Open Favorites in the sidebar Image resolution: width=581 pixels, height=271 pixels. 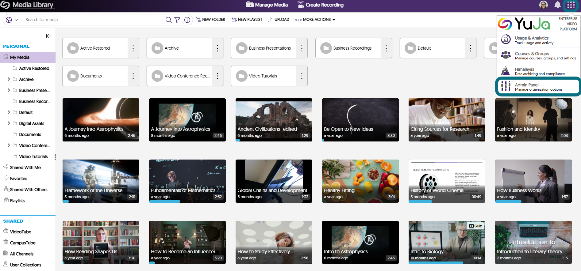pyautogui.click(x=15, y=179)
